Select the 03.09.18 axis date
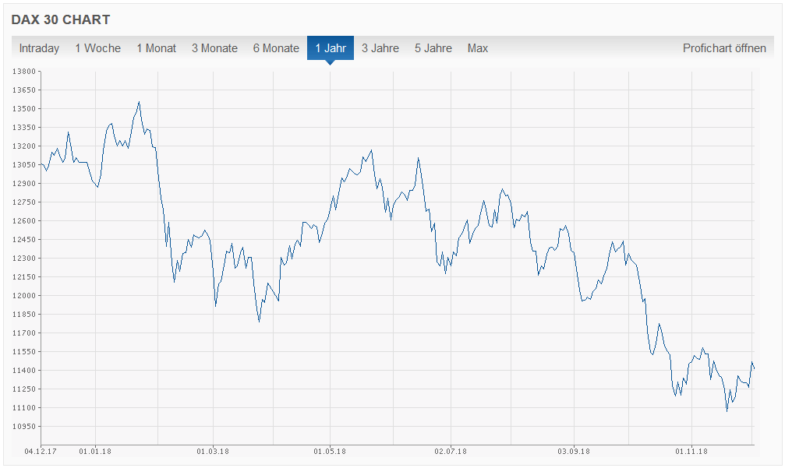 (574, 451)
